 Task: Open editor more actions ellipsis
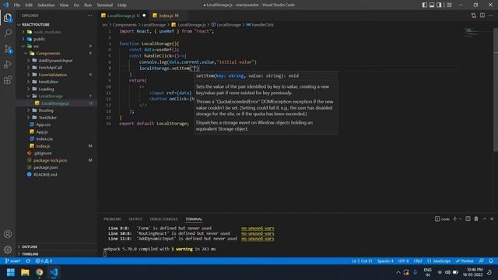click(491, 16)
